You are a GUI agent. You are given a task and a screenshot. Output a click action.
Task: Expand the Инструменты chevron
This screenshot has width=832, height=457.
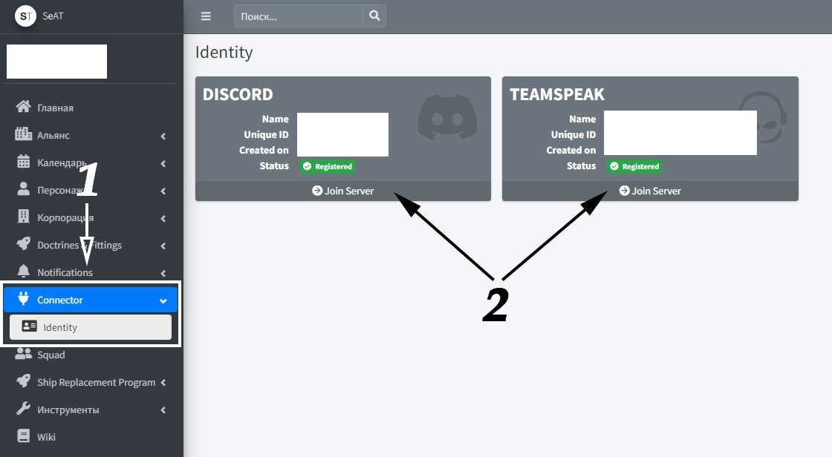pyautogui.click(x=163, y=410)
